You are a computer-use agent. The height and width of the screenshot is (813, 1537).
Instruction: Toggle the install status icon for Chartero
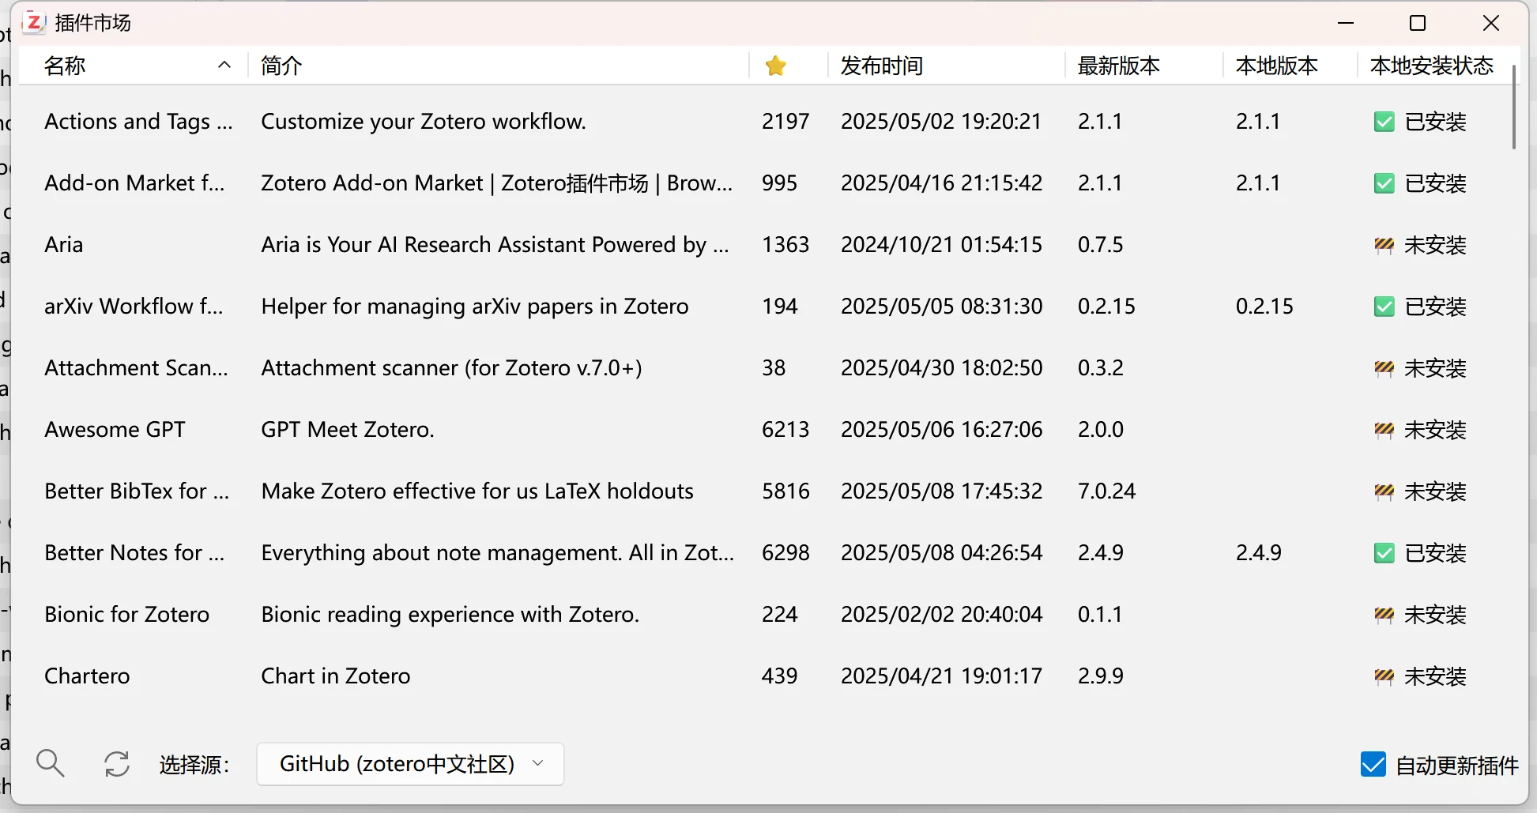tap(1384, 676)
